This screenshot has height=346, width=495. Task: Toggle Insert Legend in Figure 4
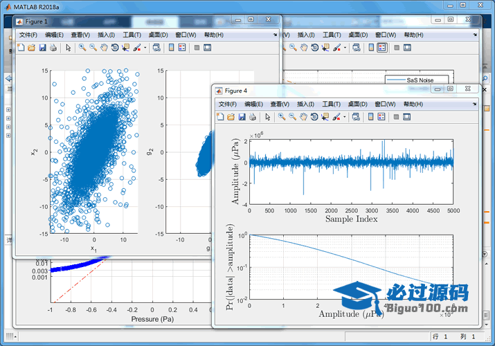tap(381, 117)
